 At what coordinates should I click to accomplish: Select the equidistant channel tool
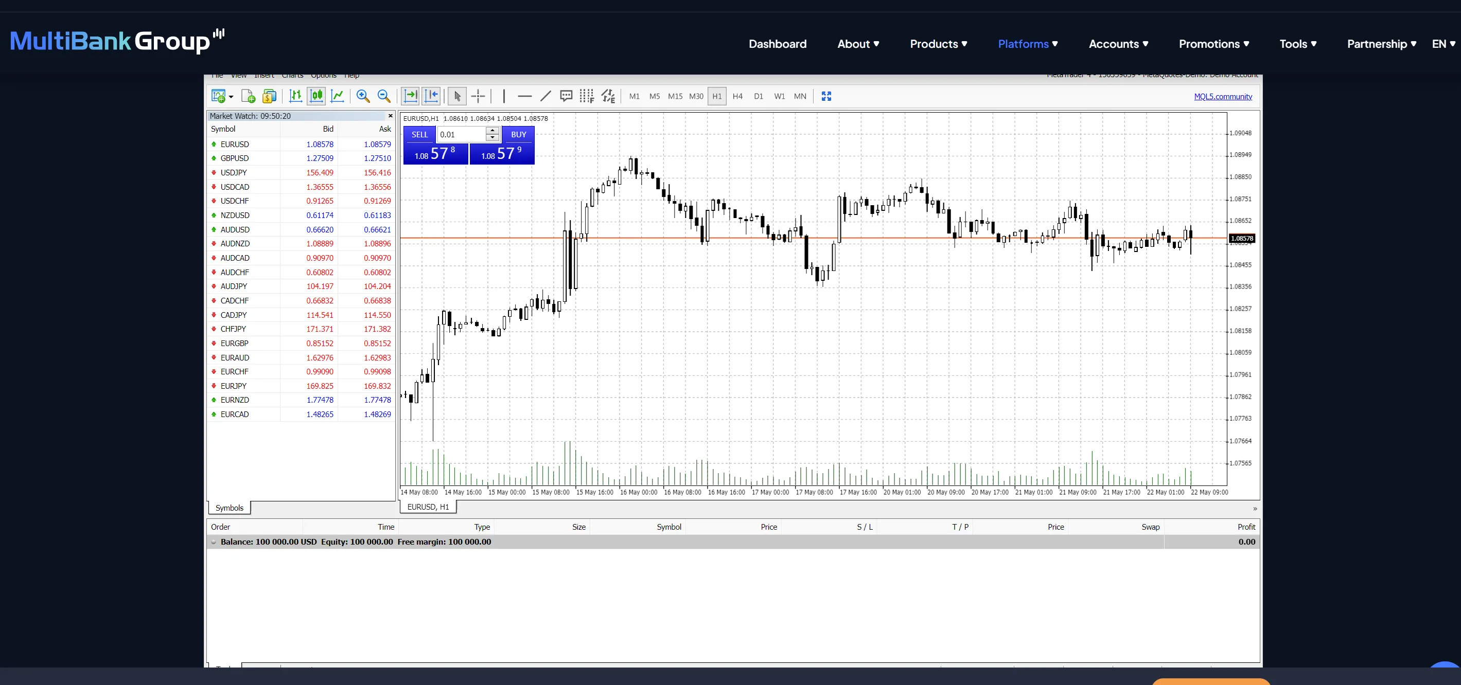tap(608, 96)
